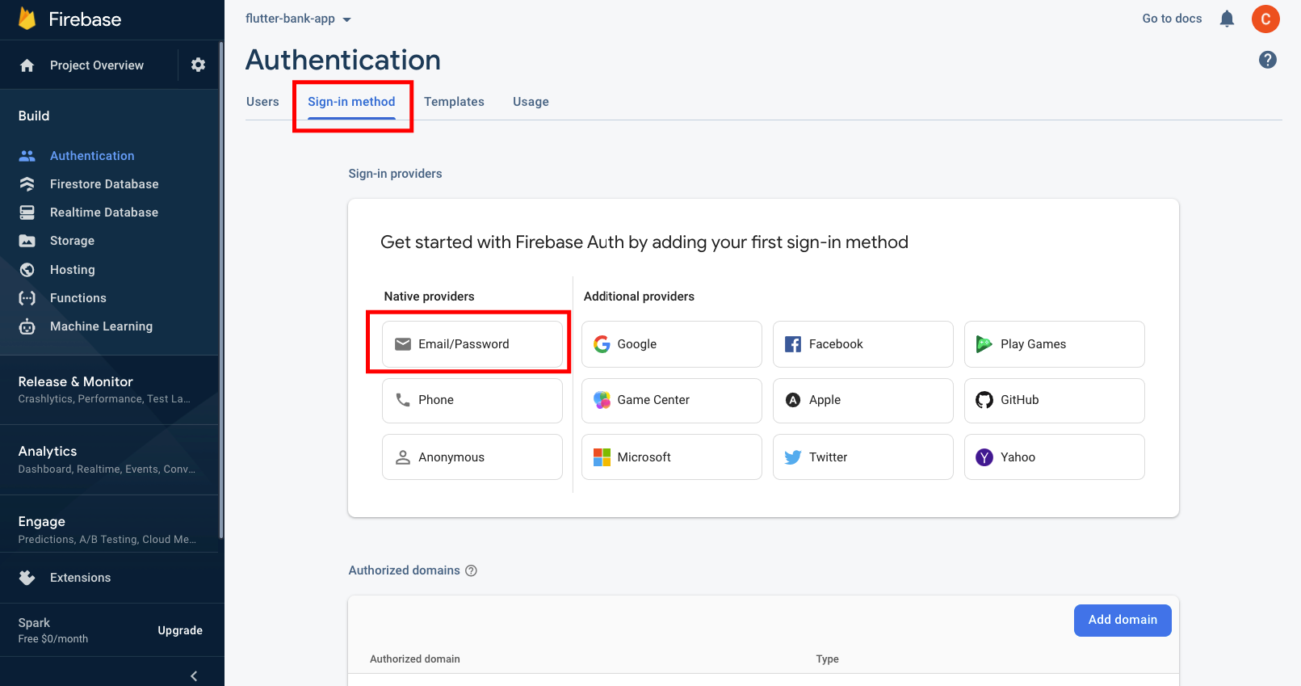Expand the Release & Monitor section
The width and height of the screenshot is (1301, 686).
pos(109,389)
